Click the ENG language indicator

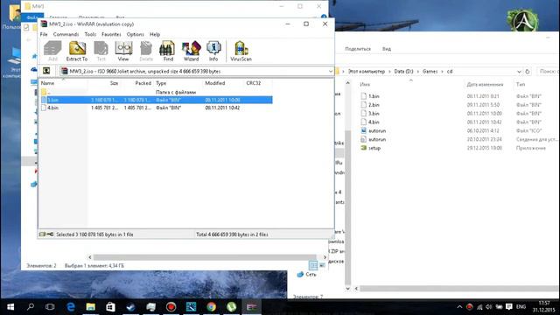tap(521, 307)
